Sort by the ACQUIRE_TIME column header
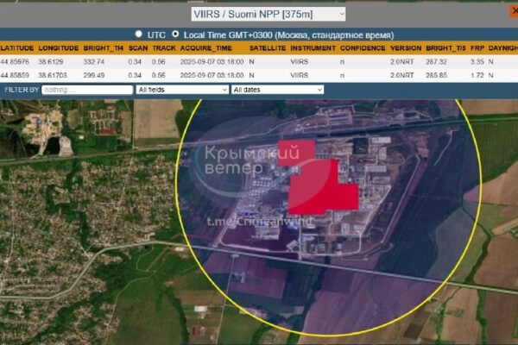The width and height of the screenshot is (518, 345). click(x=205, y=48)
